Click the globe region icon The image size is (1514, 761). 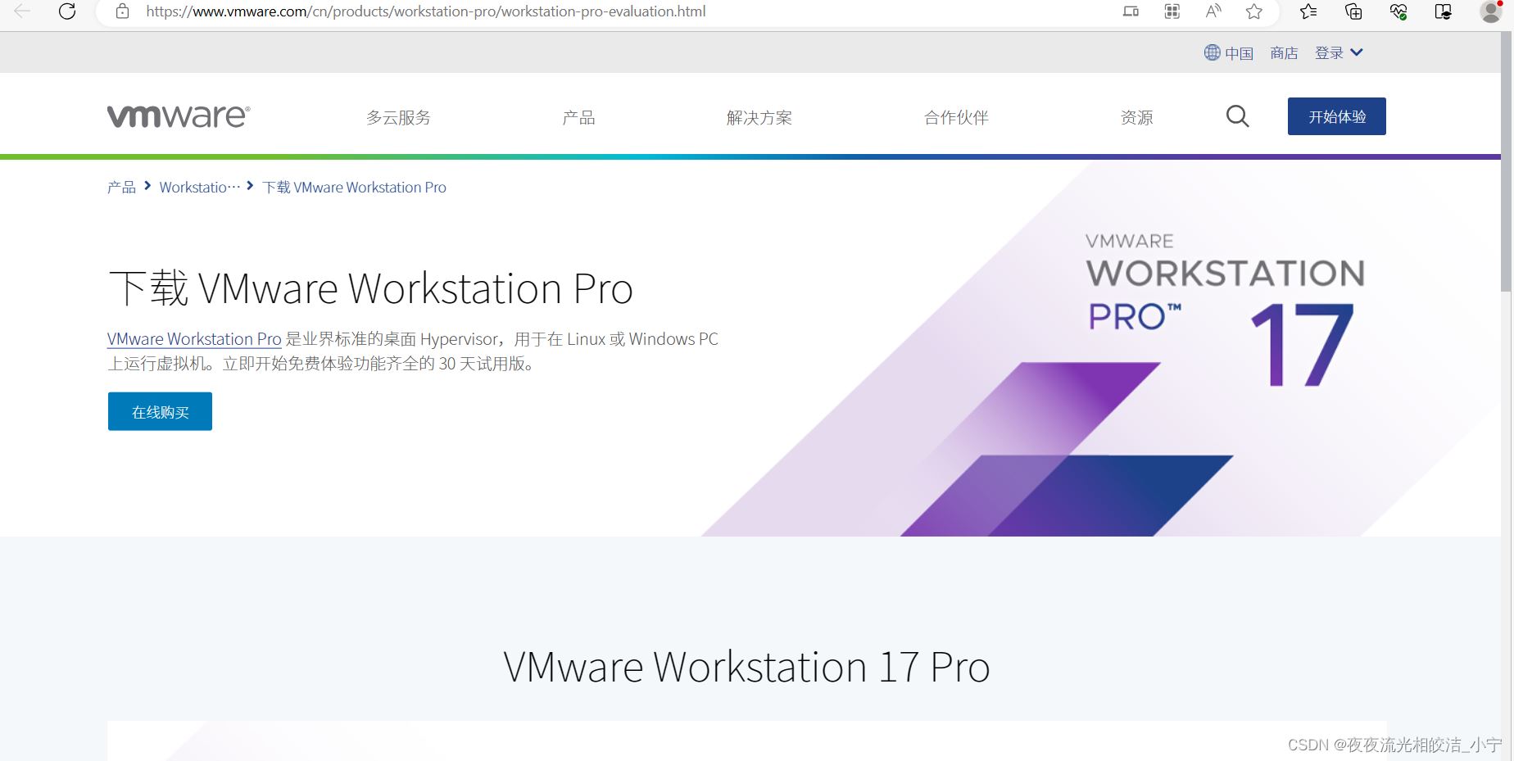[x=1212, y=52]
